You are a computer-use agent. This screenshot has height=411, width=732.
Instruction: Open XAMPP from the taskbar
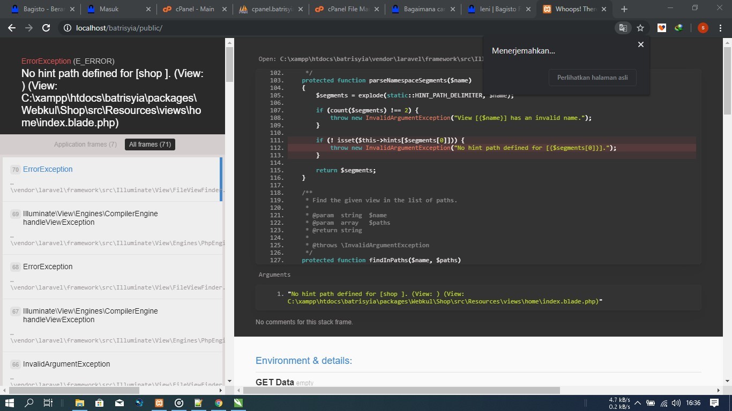[159, 403]
